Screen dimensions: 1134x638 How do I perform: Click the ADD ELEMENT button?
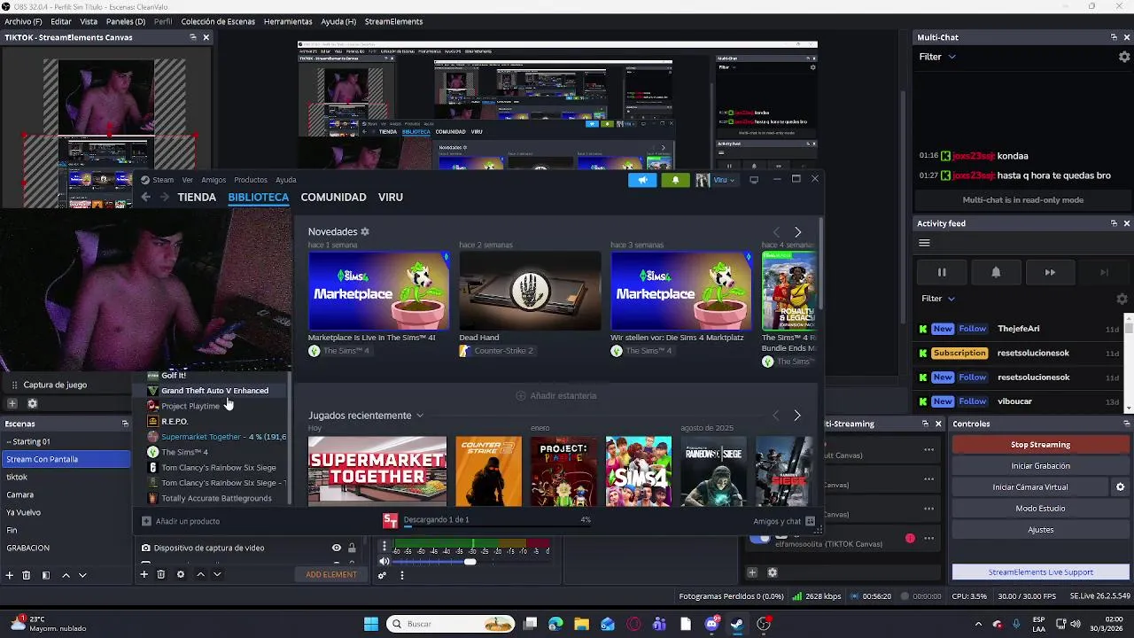(x=331, y=574)
